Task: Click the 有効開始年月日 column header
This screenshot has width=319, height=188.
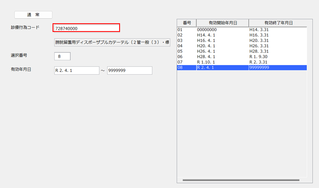Action: pyautogui.click(x=223, y=23)
